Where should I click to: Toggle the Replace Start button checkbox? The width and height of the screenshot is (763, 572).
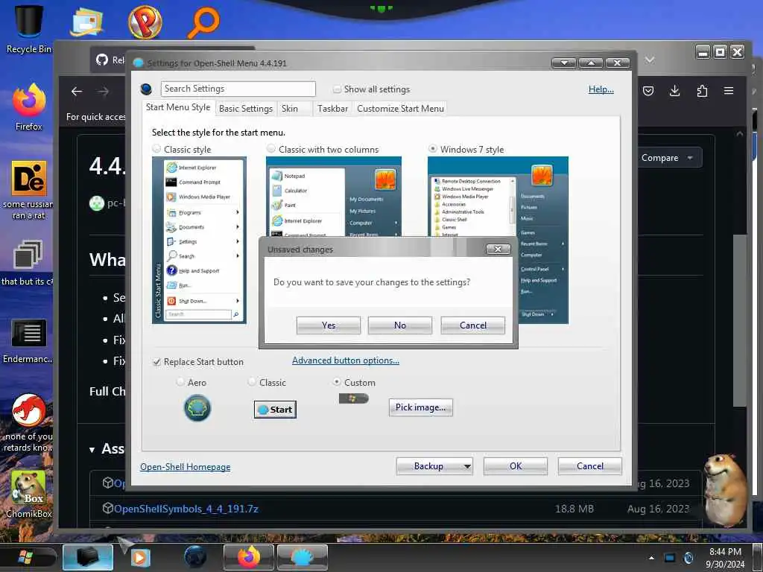tap(156, 362)
